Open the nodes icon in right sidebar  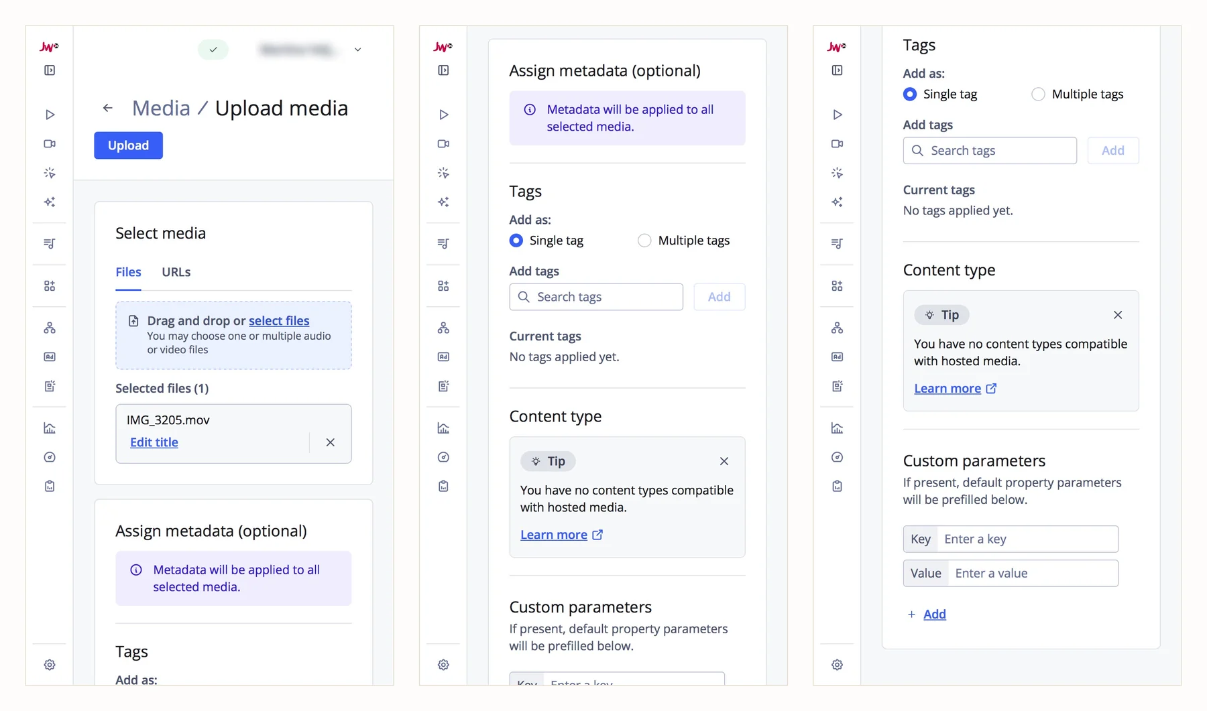coord(837,328)
